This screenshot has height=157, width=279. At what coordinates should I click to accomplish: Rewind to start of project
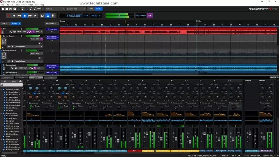(14, 16)
